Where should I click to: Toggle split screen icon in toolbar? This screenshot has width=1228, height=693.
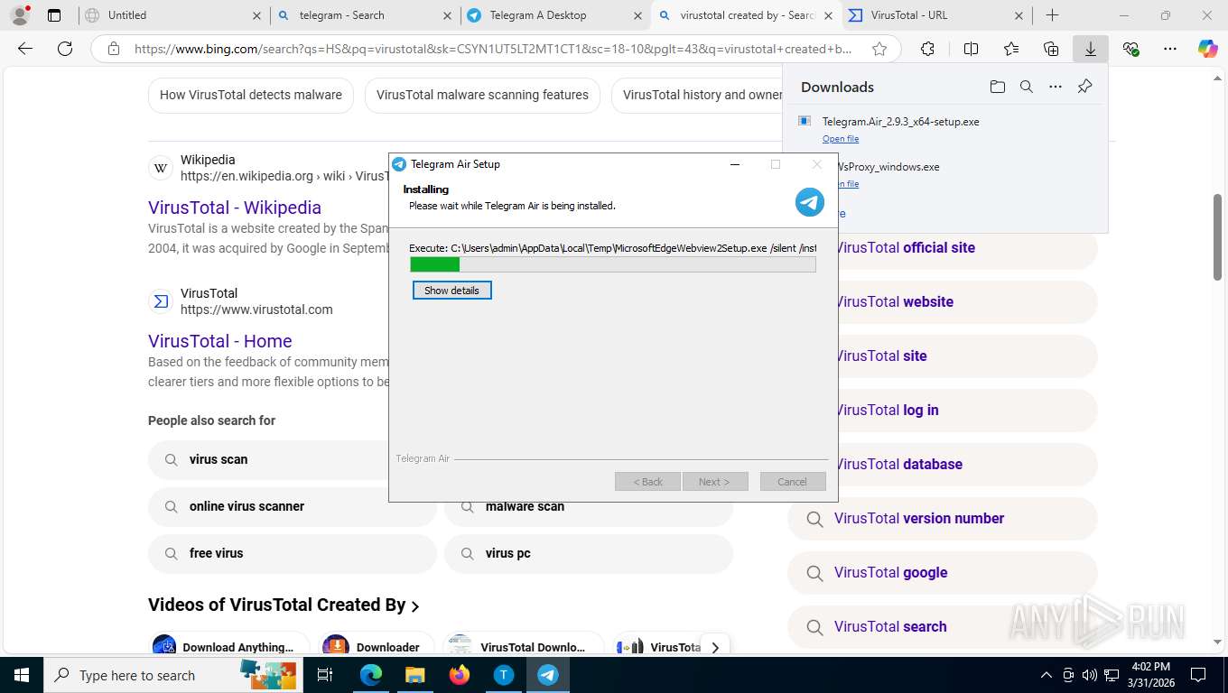[x=971, y=49]
